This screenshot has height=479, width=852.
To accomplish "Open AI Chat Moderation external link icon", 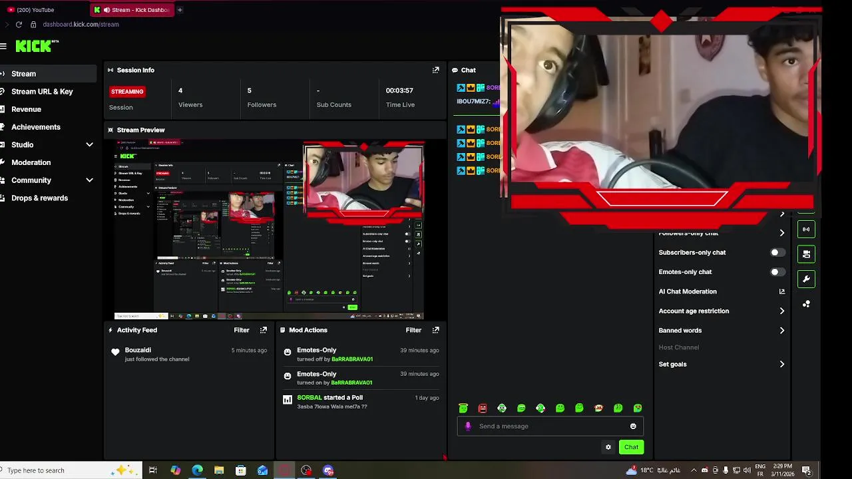I will point(782,291).
